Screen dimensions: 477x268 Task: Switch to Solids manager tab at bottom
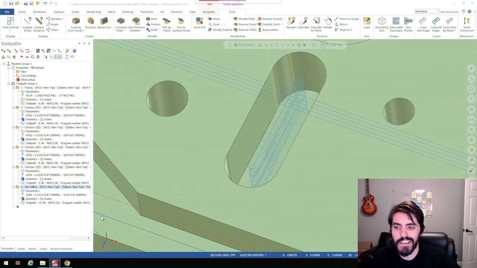click(x=21, y=249)
